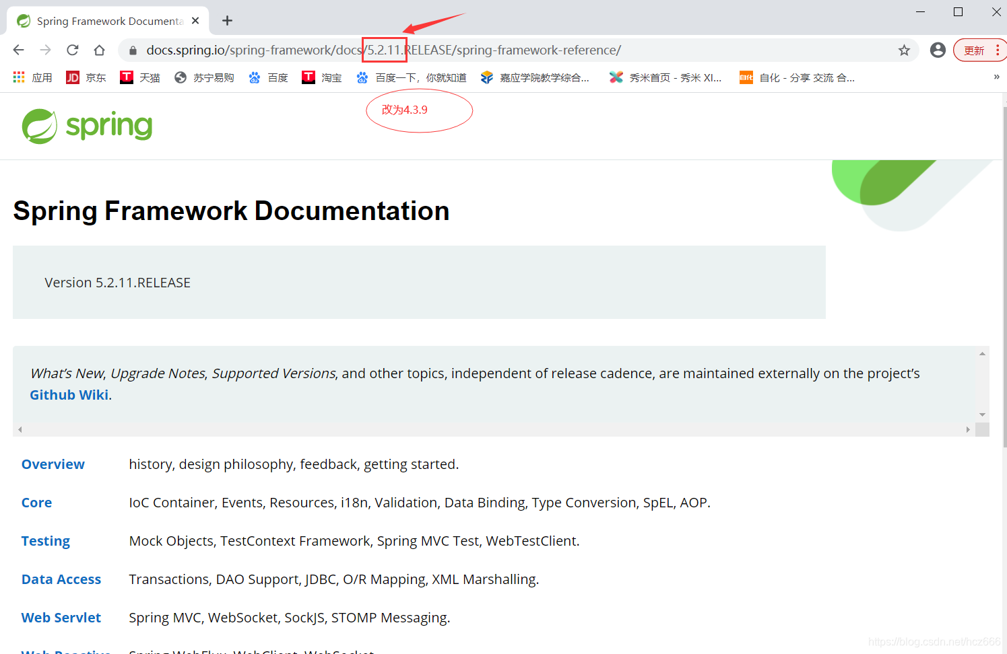Bookmark this page with the star

904,50
